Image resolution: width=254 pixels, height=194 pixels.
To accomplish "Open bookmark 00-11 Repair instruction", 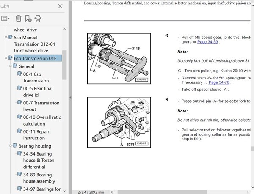I will 36,135.
